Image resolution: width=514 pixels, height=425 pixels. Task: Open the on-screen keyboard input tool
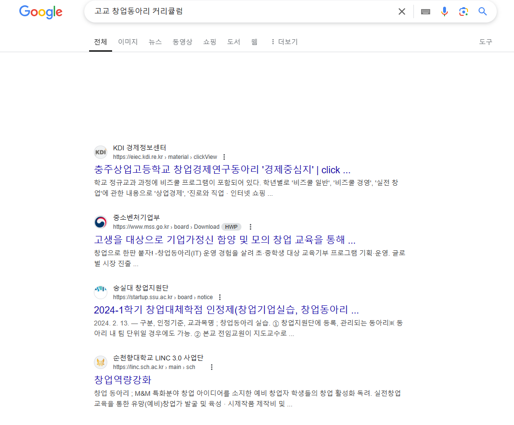click(x=425, y=12)
